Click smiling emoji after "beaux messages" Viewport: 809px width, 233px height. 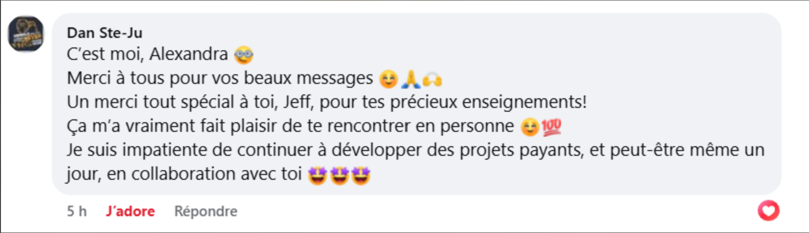coord(389,79)
